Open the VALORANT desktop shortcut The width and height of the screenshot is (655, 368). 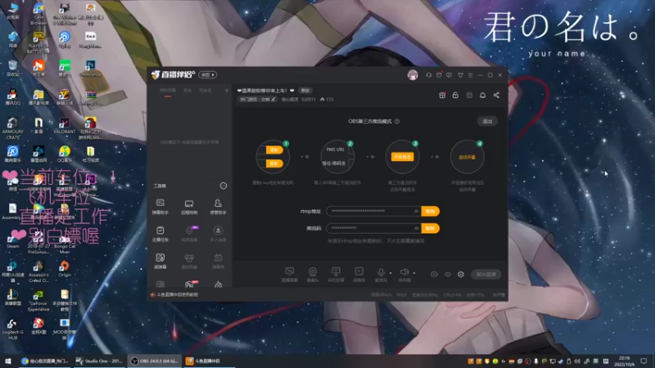(x=65, y=126)
